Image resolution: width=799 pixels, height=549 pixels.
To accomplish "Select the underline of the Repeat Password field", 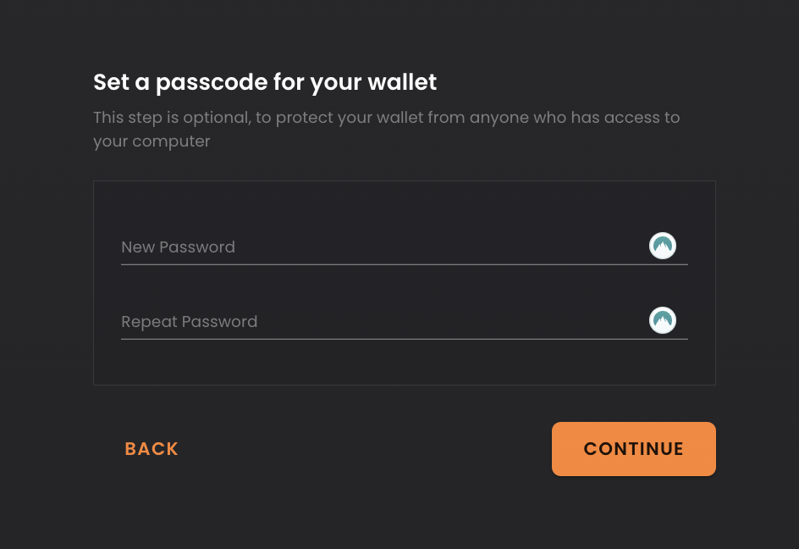I will [x=404, y=339].
